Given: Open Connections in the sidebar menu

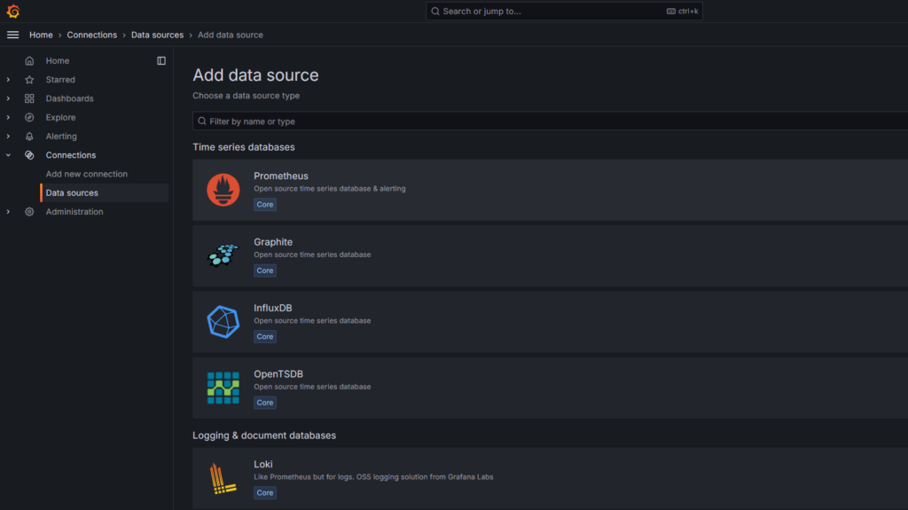Looking at the screenshot, I should [x=71, y=154].
